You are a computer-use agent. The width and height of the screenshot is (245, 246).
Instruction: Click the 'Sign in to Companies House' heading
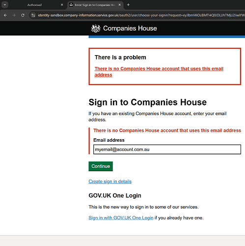[x=148, y=102]
